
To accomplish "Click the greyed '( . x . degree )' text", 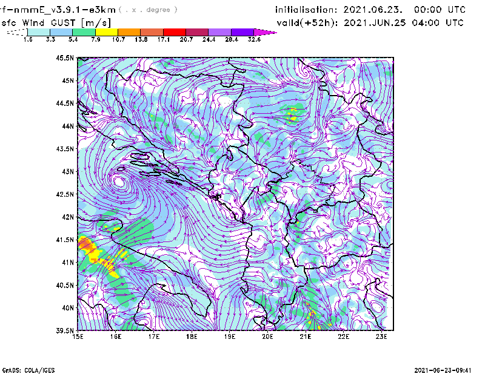I will (x=148, y=10).
